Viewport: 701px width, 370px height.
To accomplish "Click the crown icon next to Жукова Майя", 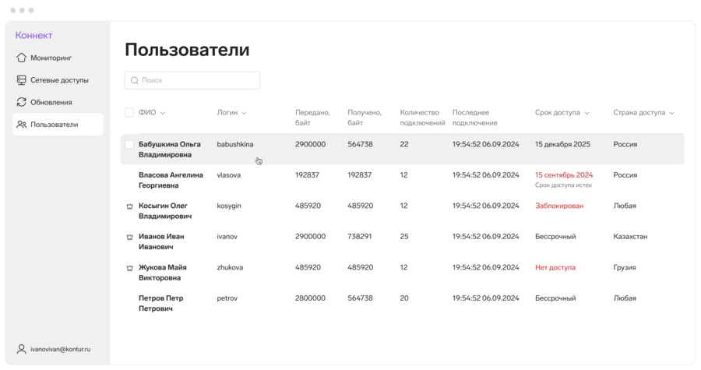I will coord(129,268).
